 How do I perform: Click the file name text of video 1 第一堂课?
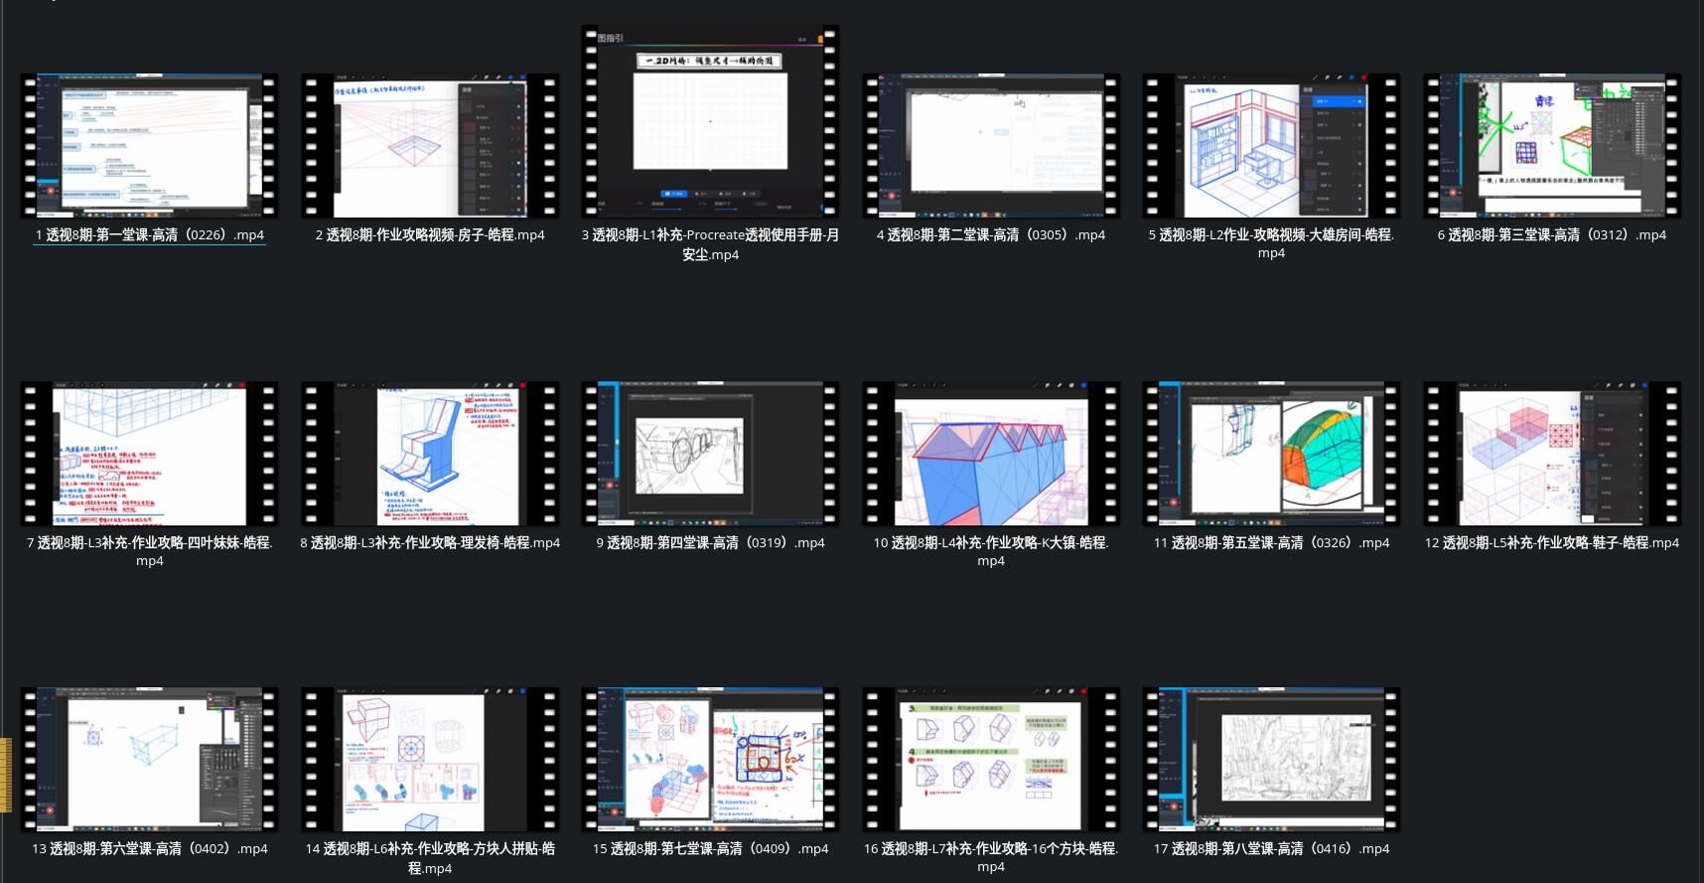coord(149,235)
